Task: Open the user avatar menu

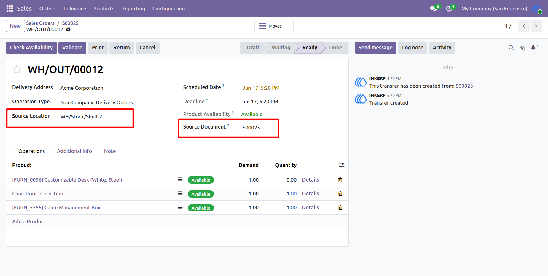Action: click(x=537, y=9)
